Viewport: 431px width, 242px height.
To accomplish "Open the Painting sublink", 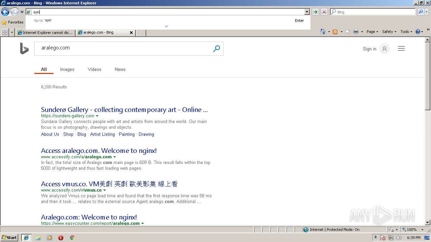I will click(127, 134).
